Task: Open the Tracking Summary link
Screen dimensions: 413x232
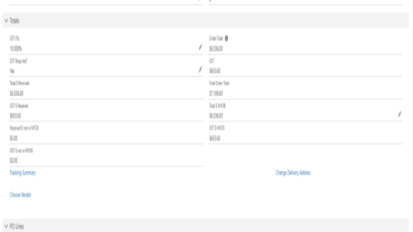Action: tap(23, 173)
